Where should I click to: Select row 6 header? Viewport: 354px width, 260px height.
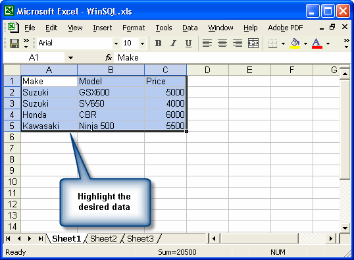click(x=13, y=137)
